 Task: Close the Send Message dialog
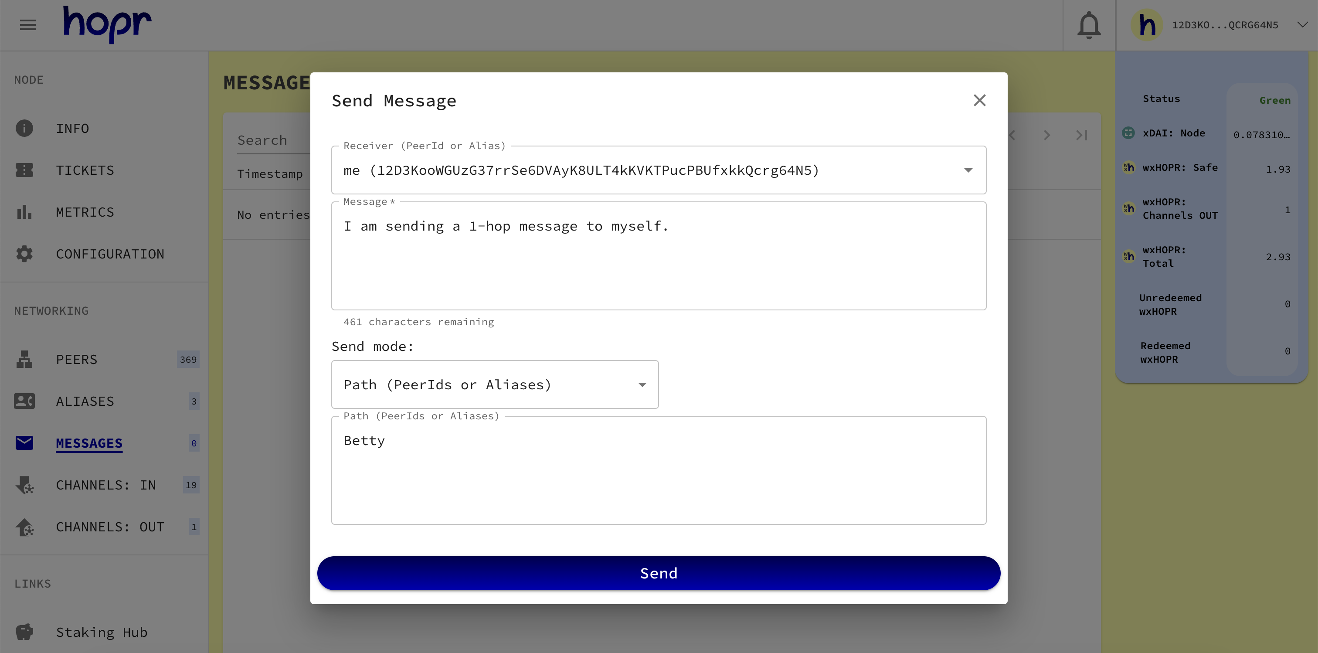[979, 100]
